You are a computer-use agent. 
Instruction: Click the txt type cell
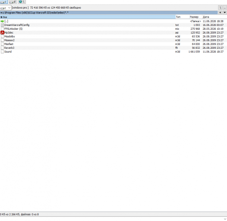point(177,25)
